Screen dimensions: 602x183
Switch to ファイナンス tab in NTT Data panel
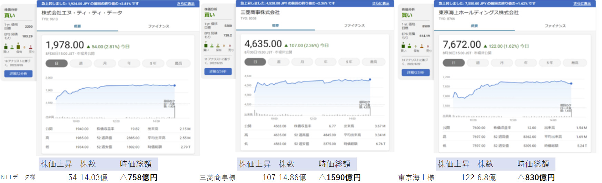[x=159, y=26]
